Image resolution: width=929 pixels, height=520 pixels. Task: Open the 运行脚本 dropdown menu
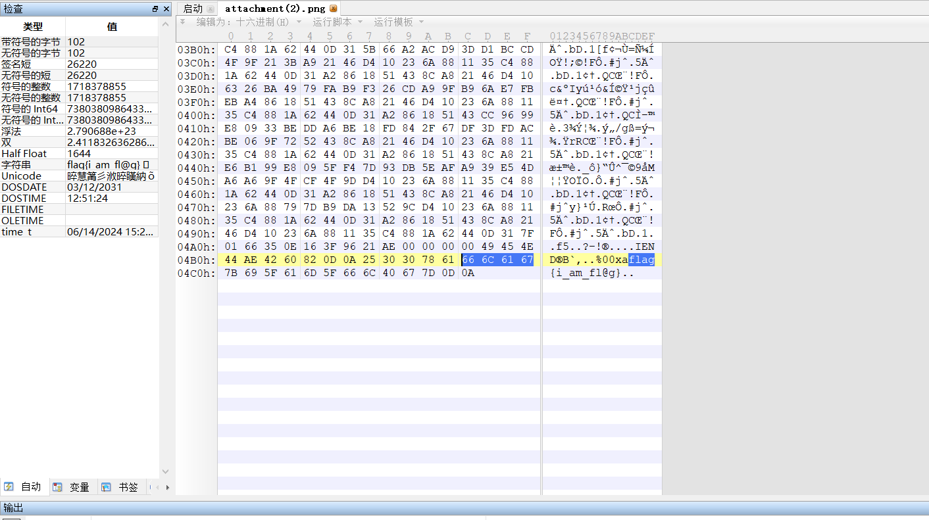[x=338, y=21]
